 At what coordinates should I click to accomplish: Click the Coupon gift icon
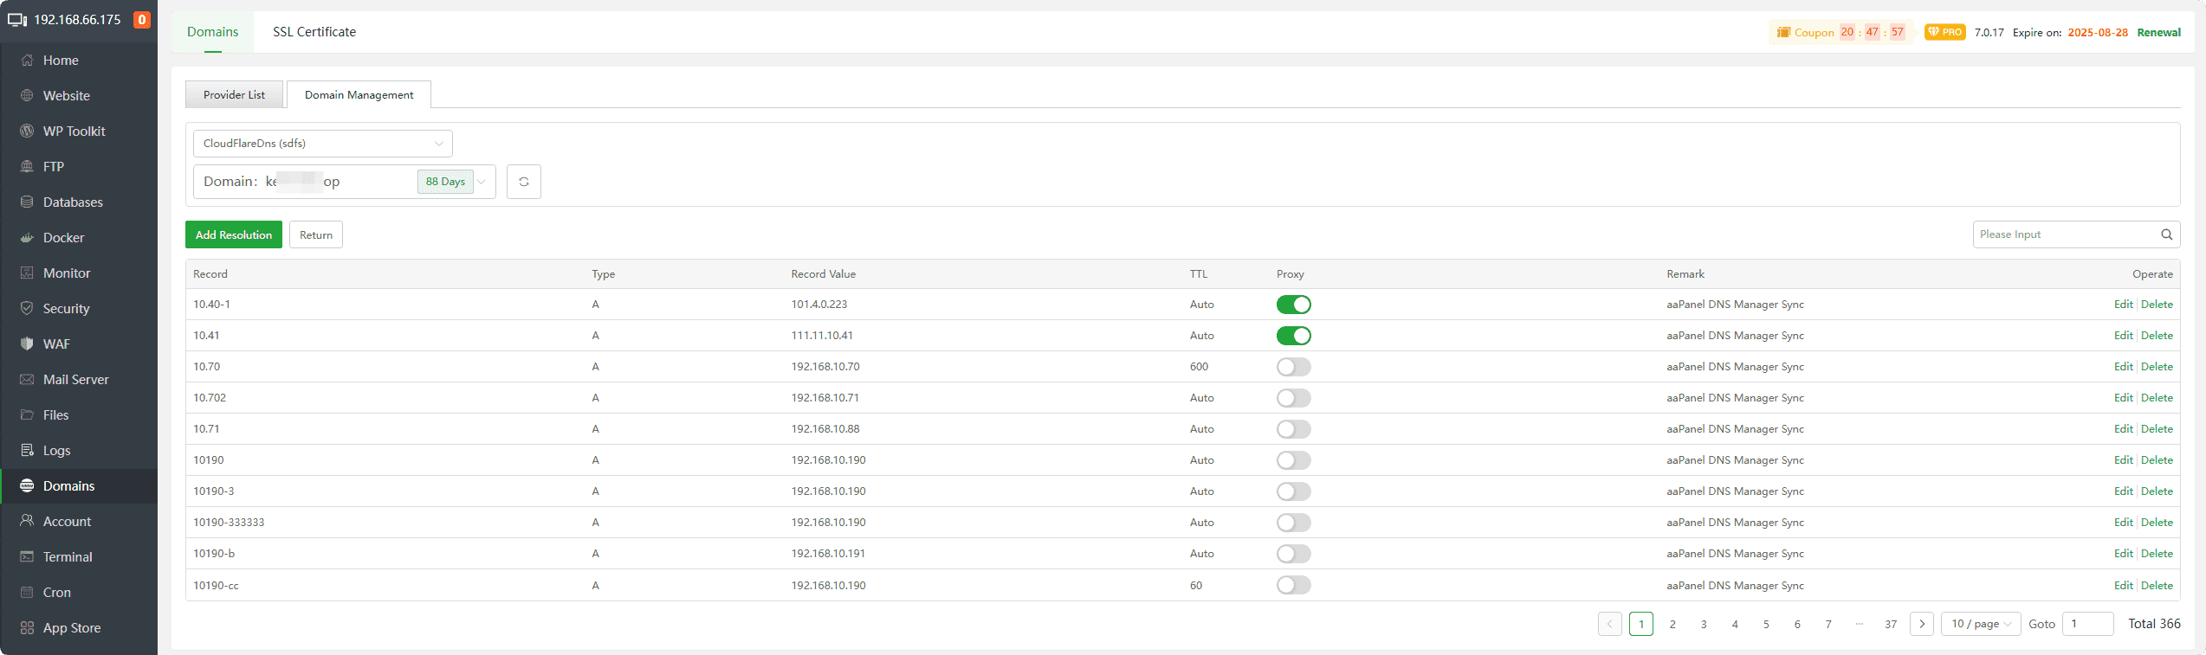pos(1783,32)
